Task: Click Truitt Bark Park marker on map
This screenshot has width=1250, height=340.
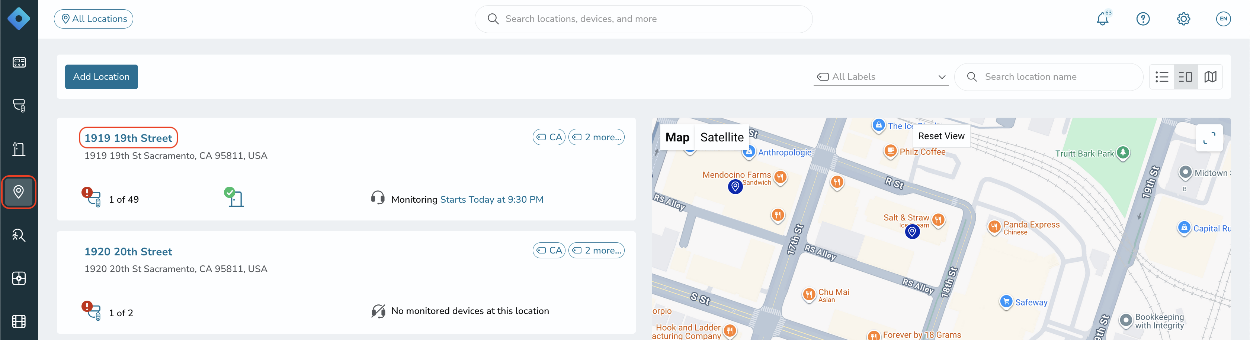Action: 1123,153
